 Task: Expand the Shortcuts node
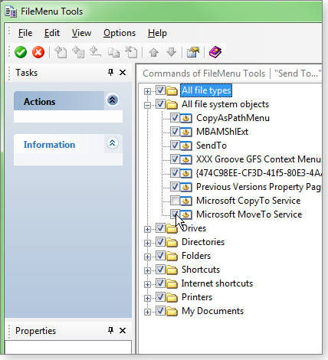(147, 270)
